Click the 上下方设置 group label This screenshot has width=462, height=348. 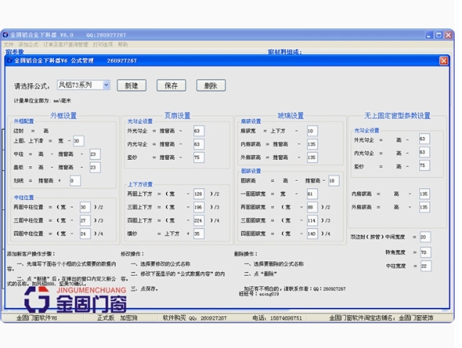(x=140, y=185)
